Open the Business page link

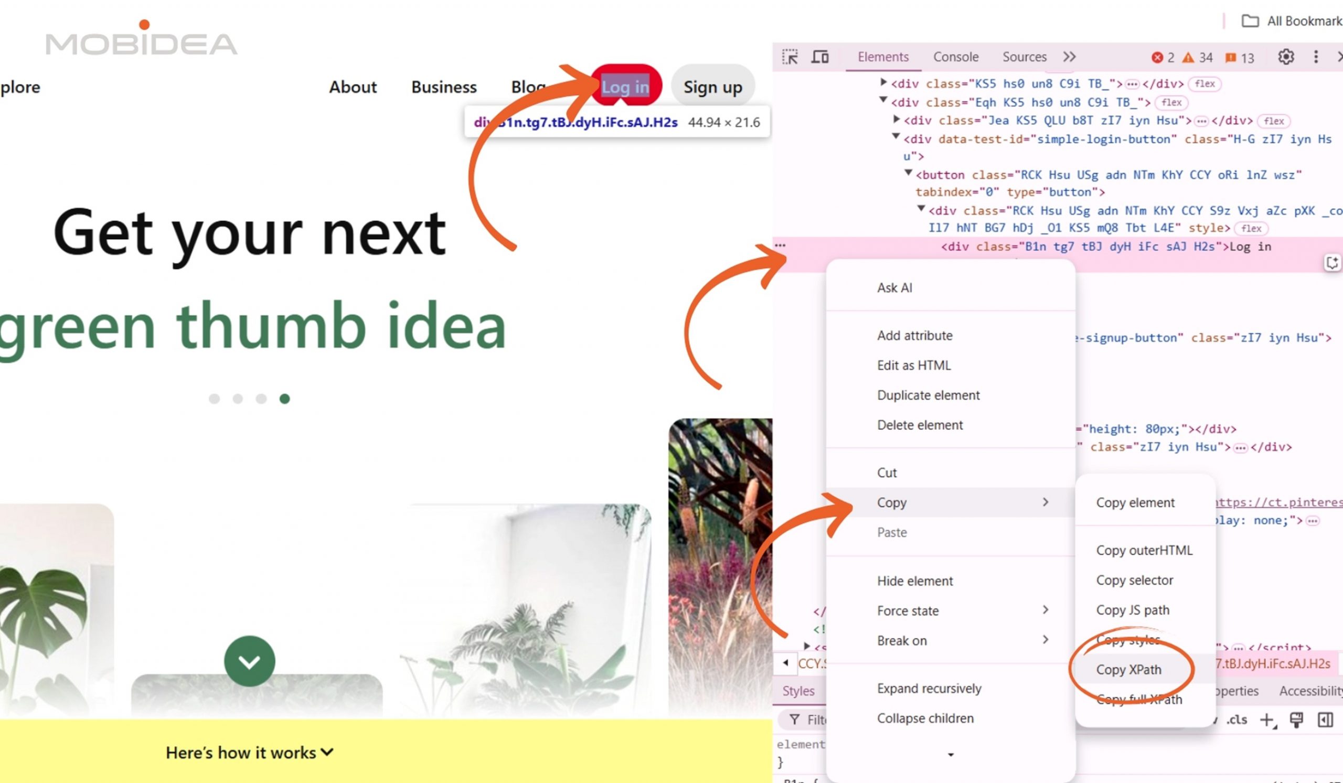tap(444, 87)
